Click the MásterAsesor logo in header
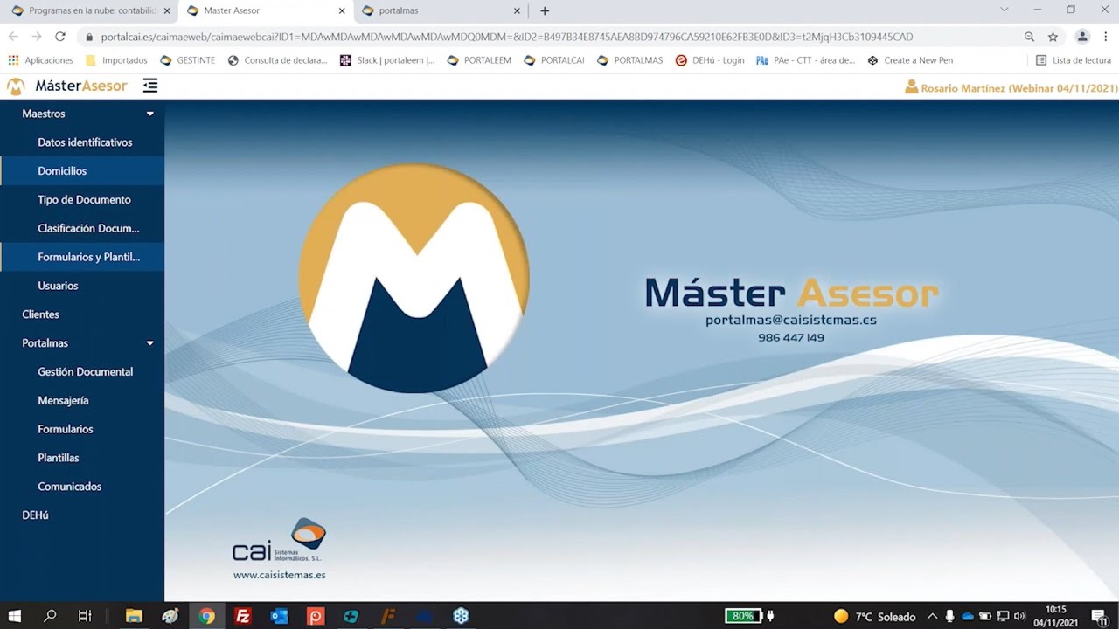This screenshot has width=1119, height=629. click(x=66, y=86)
